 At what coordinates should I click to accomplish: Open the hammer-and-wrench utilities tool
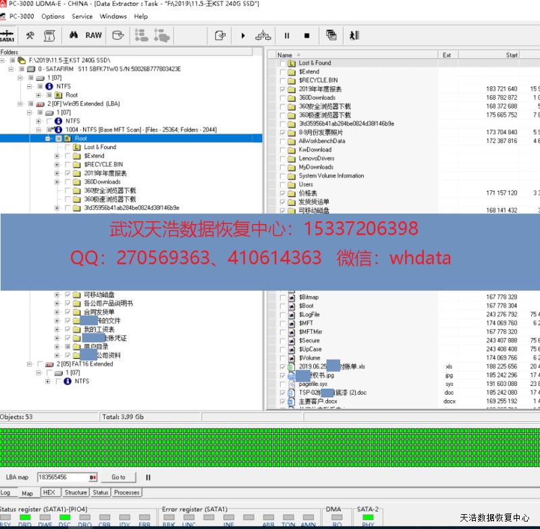click(30, 36)
